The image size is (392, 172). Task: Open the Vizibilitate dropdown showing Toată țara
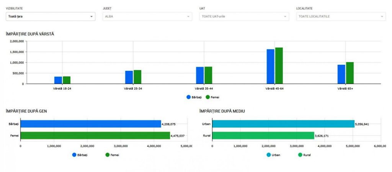tap(51, 16)
